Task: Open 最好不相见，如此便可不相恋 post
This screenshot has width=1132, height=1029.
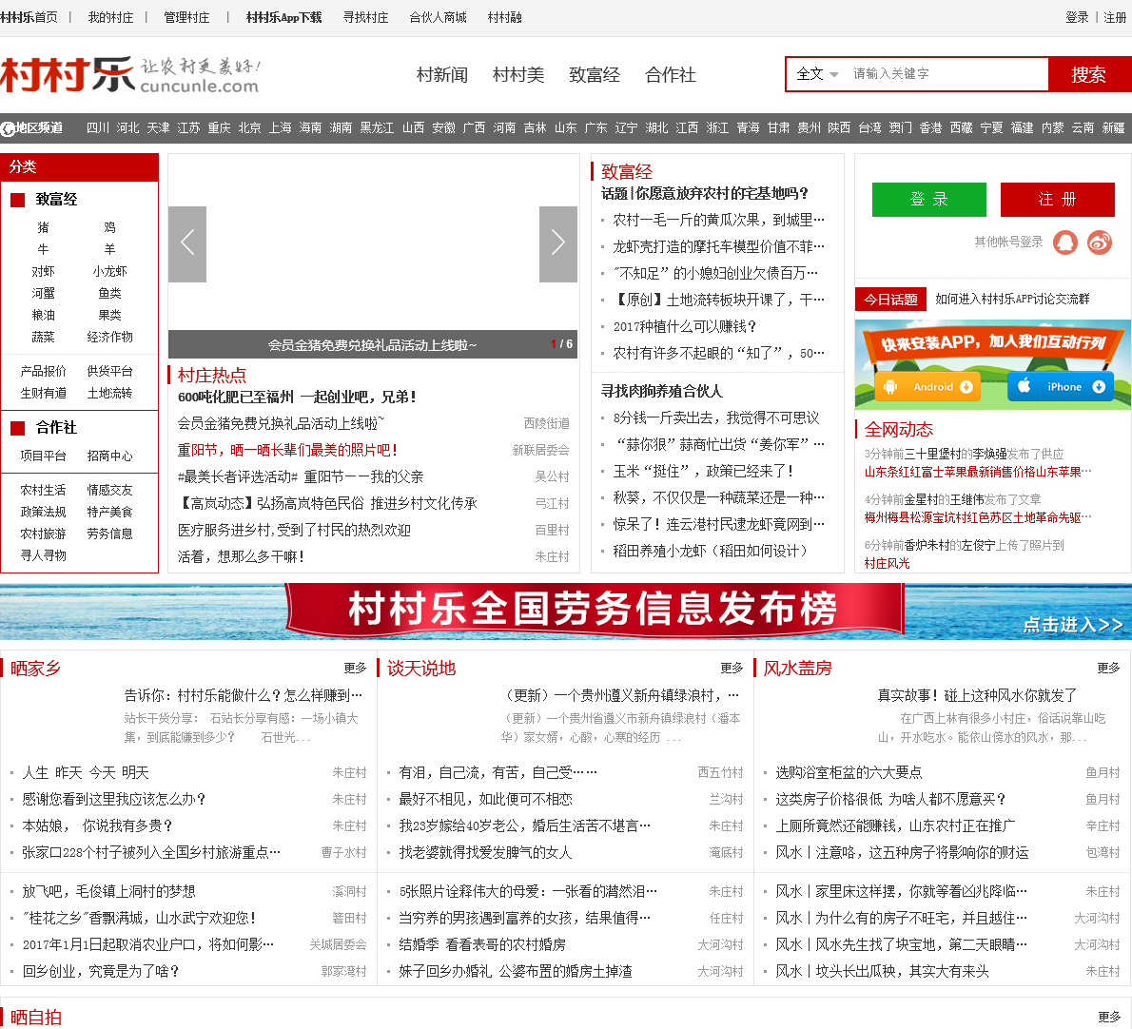Action: (x=485, y=800)
